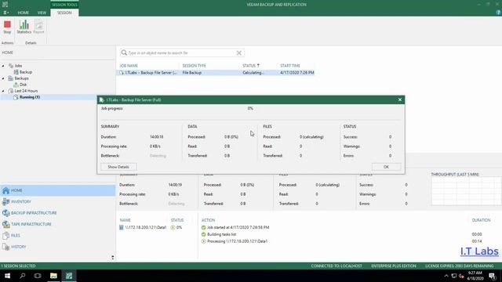Open Backup Infrastructure navigation pane

pos(57,213)
